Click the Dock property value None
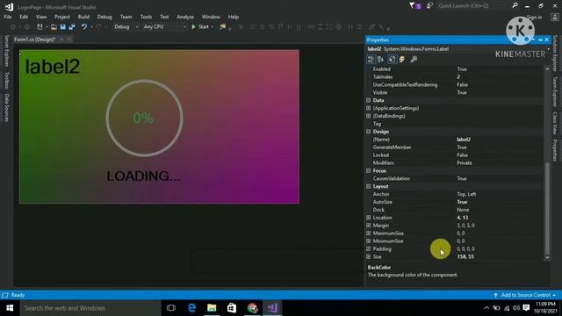562x316 pixels. click(x=463, y=210)
